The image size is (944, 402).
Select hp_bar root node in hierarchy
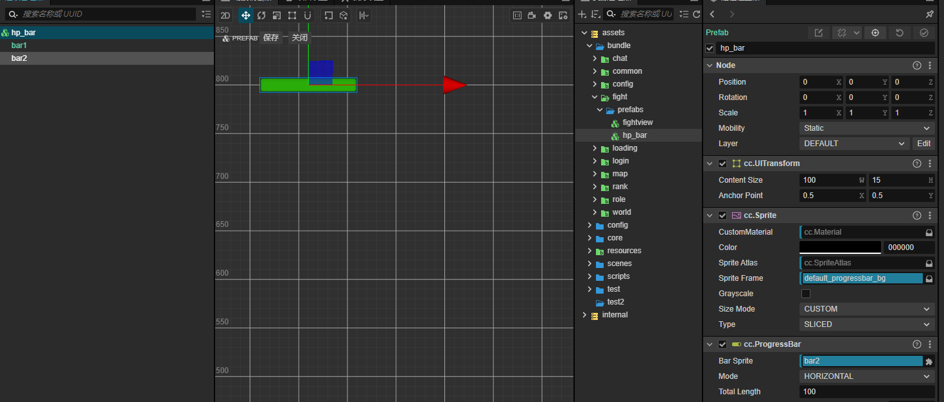(107, 33)
